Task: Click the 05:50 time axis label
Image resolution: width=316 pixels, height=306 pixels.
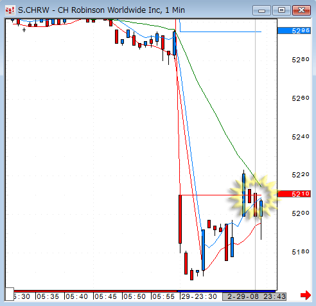Action: pos(135,296)
